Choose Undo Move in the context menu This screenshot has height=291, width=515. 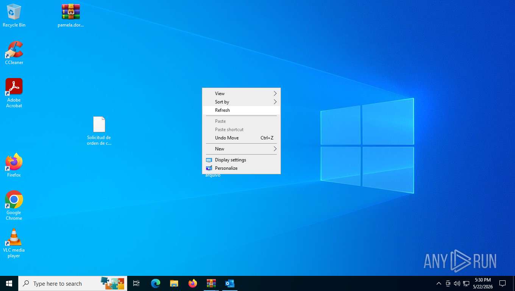click(x=242, y=138)
